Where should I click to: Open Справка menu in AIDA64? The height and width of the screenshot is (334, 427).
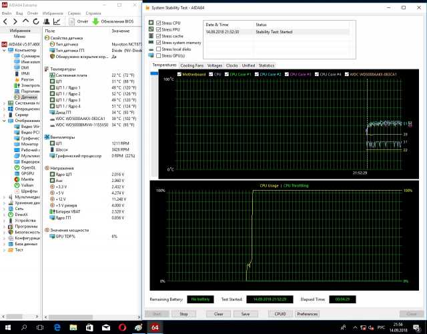tap(93, 13)
